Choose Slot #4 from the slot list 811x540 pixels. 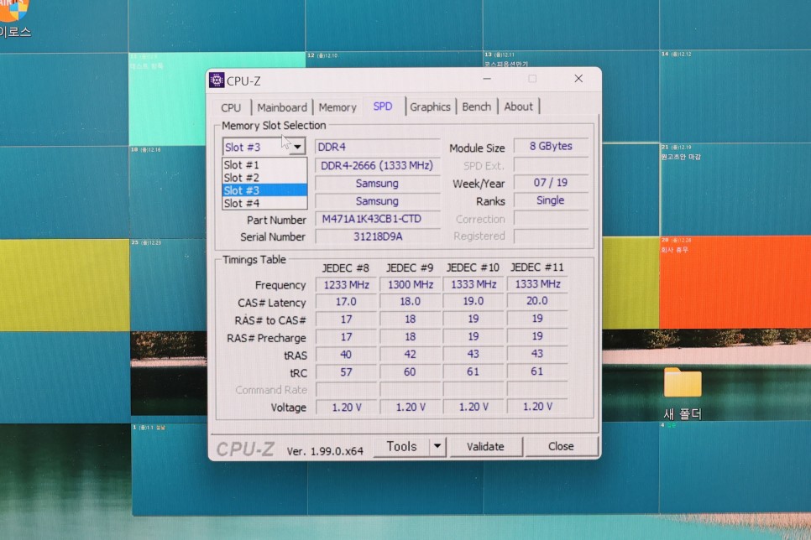click(x=264, y=203)
